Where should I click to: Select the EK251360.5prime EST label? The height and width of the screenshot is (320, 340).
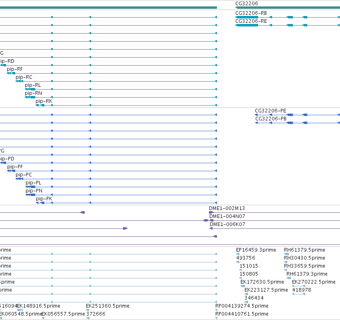tap(107, 306)
